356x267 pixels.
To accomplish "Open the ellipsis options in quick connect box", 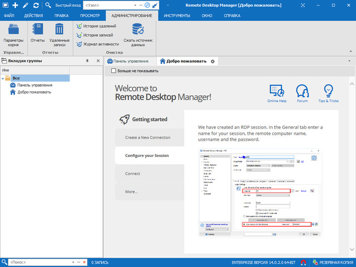I will pos(141,5).
